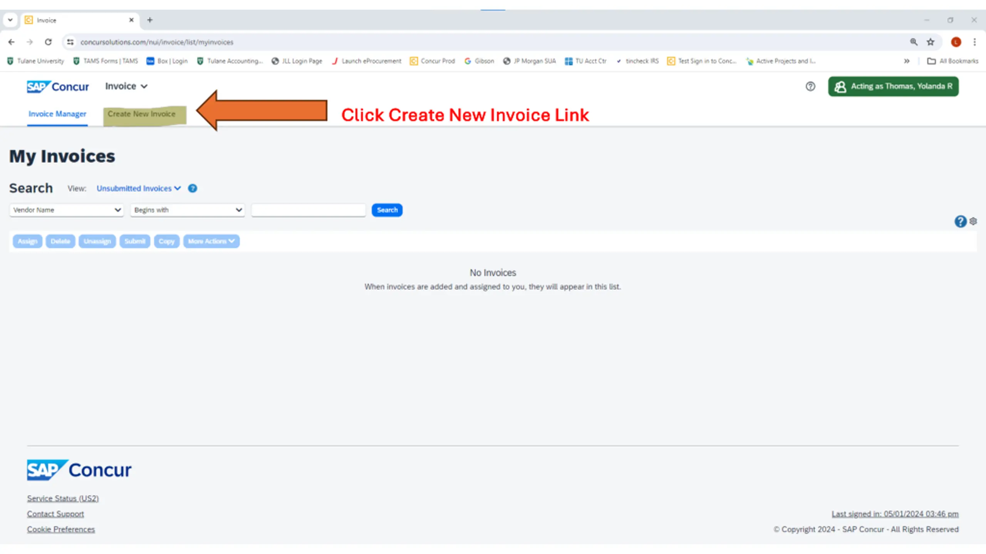Viewport: 986px width, 554px height.
Task: Open Tulane University bookmark
Action: click(x=36, y=61)
